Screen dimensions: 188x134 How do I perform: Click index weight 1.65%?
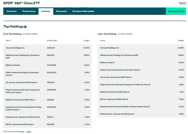[181, 85]
